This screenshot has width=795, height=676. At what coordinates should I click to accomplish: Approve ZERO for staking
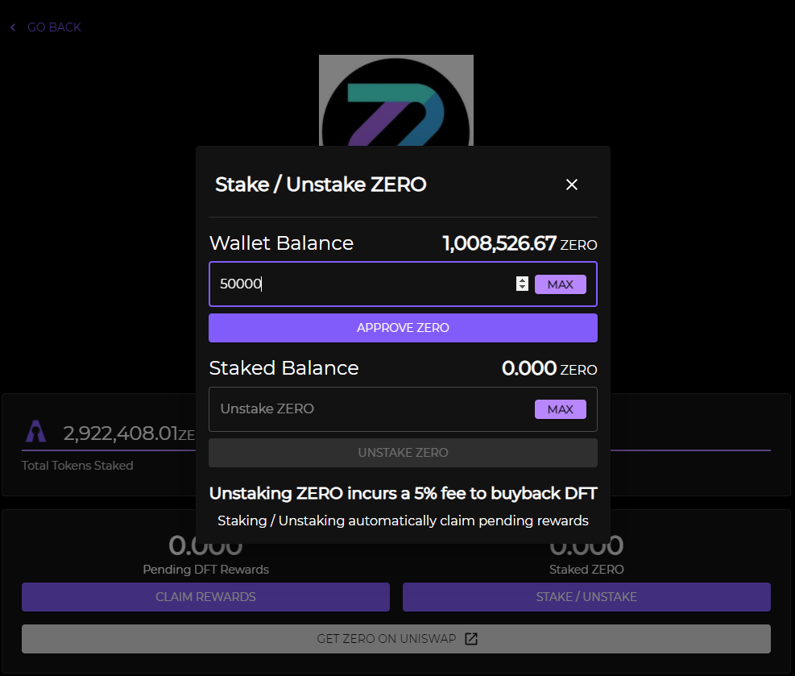tap(403, 328)
